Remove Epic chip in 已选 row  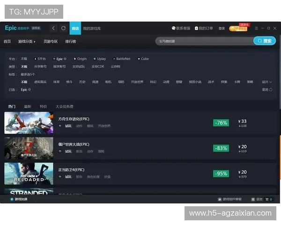(x=30, y=90)
